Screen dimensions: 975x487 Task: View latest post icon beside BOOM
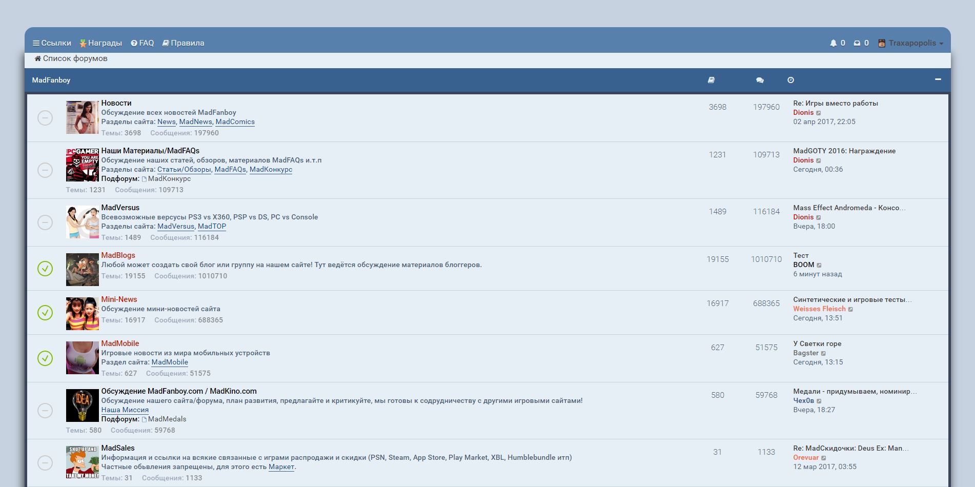pos(819,266)
